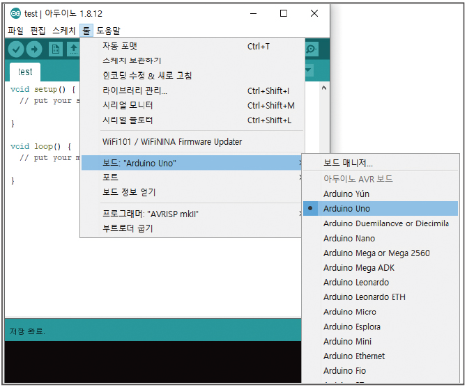Select Arduino Ethernet board
The height and width of the screenshot is (387, 467).
tap(381, 356)
